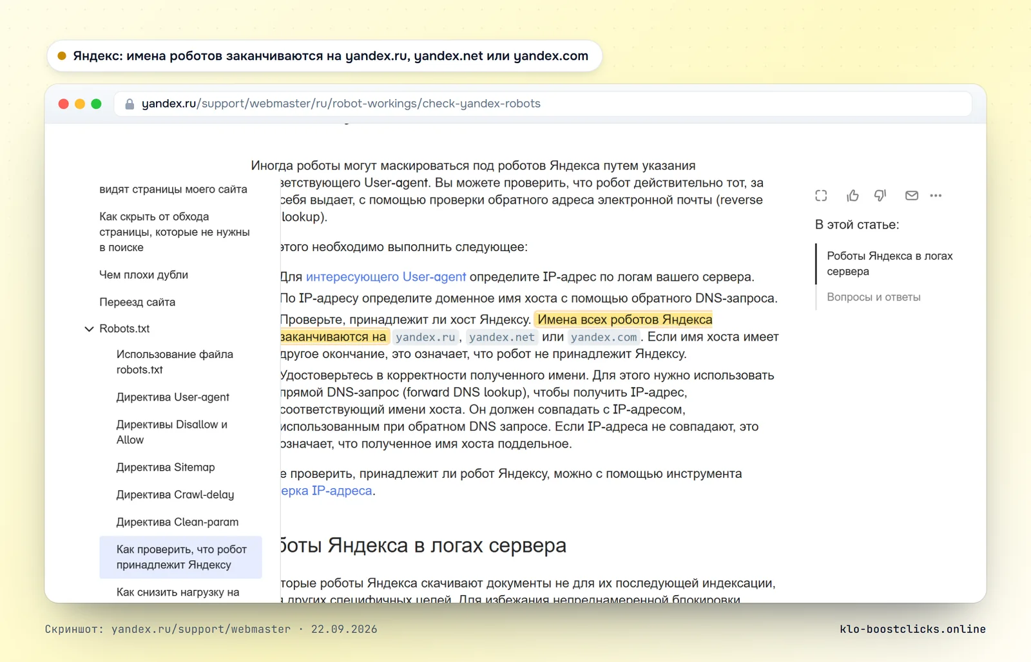Select 'Директивы Disallow и Allow' item
The width and height of the screenshot is (1031, 662).
pyautogui.click(x=172, y=432)
